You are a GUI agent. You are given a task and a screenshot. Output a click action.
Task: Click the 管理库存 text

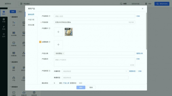point(73,83)
